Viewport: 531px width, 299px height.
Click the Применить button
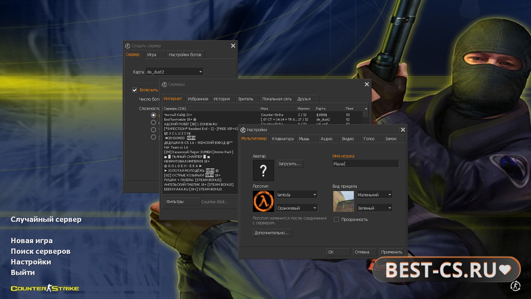pyautogui.click(x=391, y=252)
